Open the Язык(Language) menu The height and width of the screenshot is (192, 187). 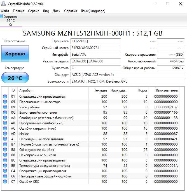coord(93,11)
